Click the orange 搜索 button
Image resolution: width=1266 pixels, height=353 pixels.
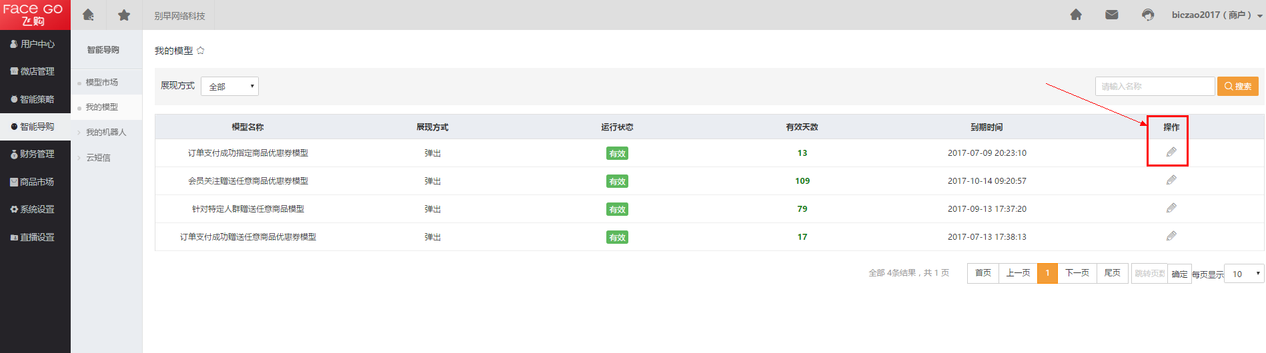[1238, 87]
